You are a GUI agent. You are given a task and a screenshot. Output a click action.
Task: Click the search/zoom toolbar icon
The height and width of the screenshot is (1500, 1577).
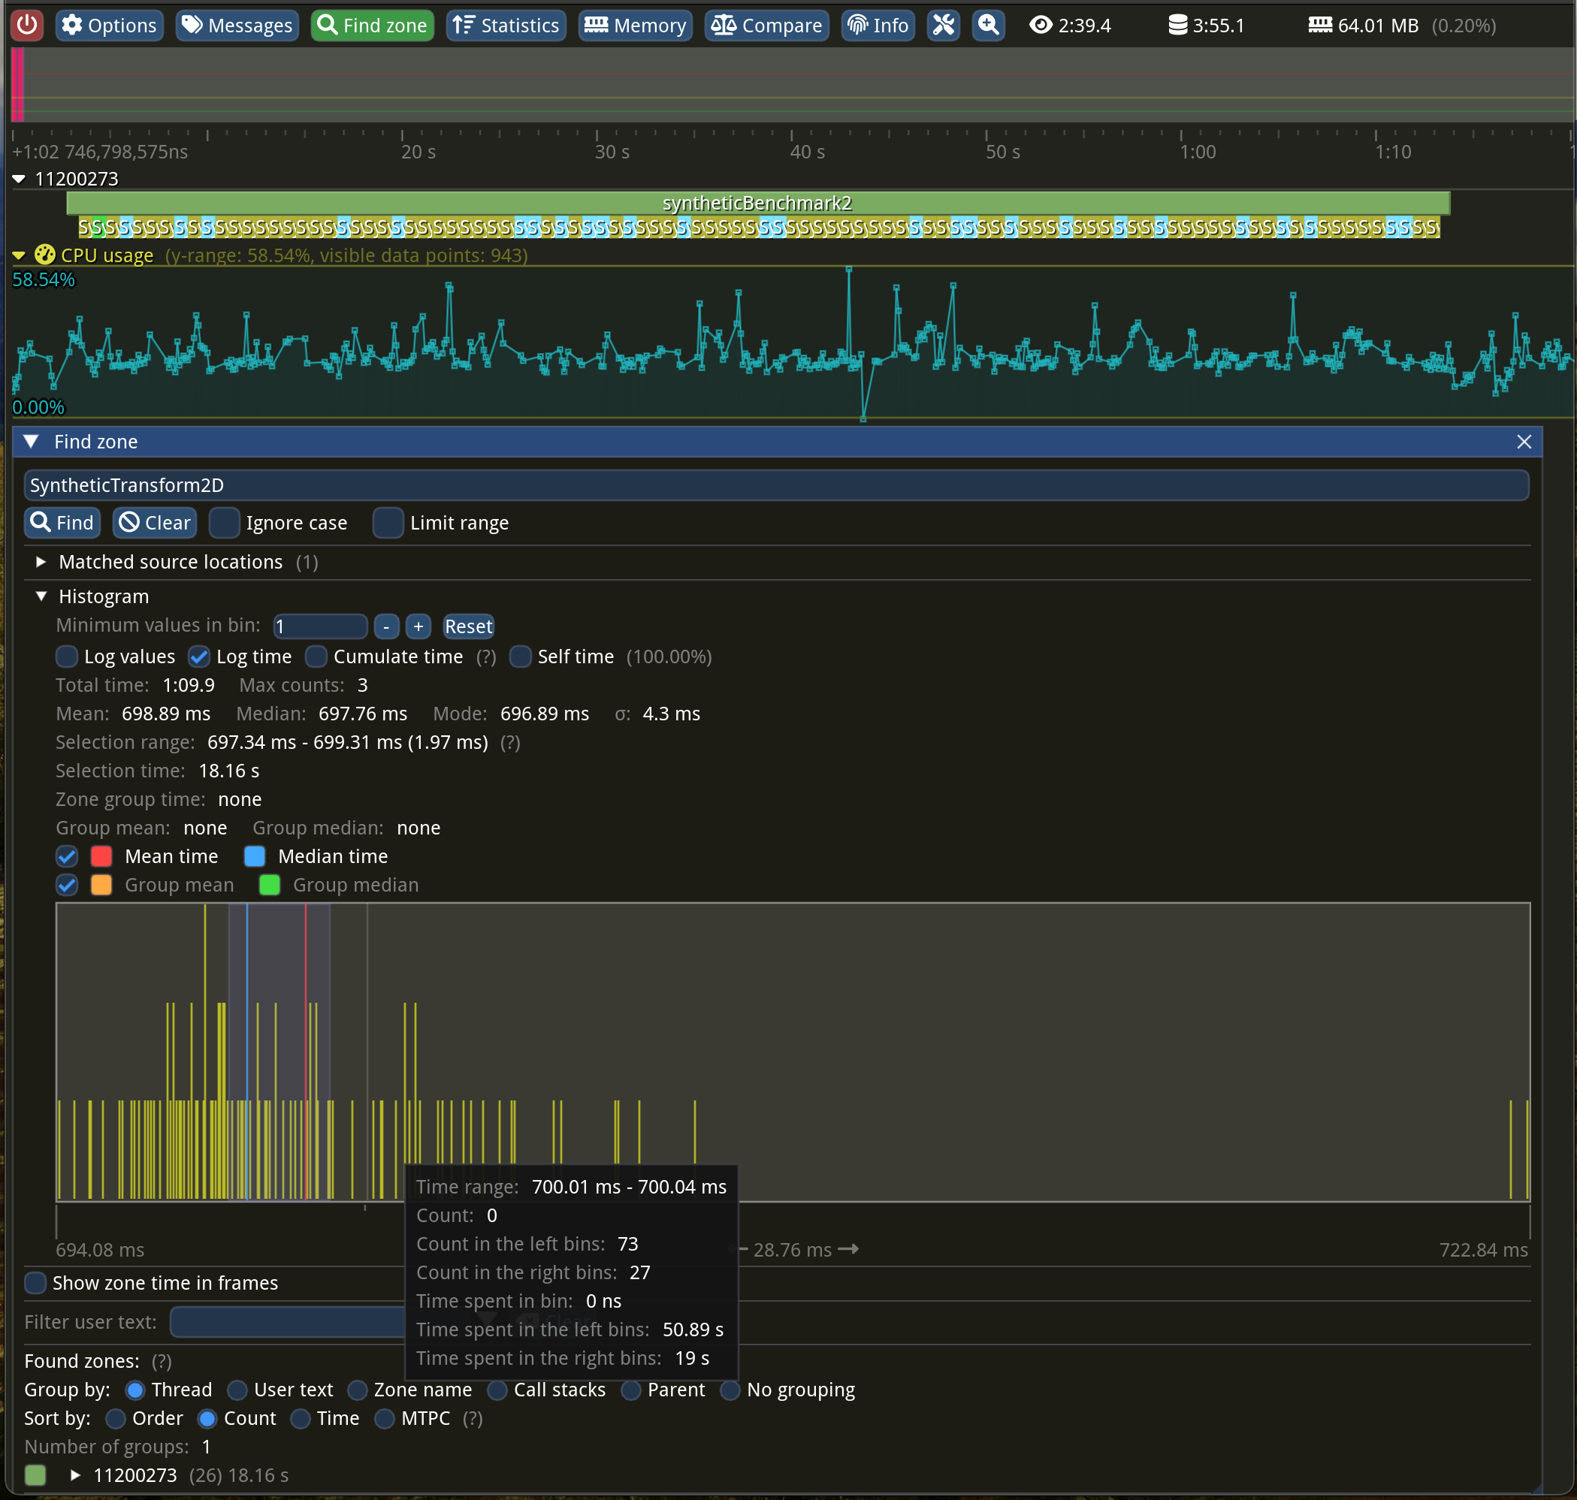click(x=991, y=24)
